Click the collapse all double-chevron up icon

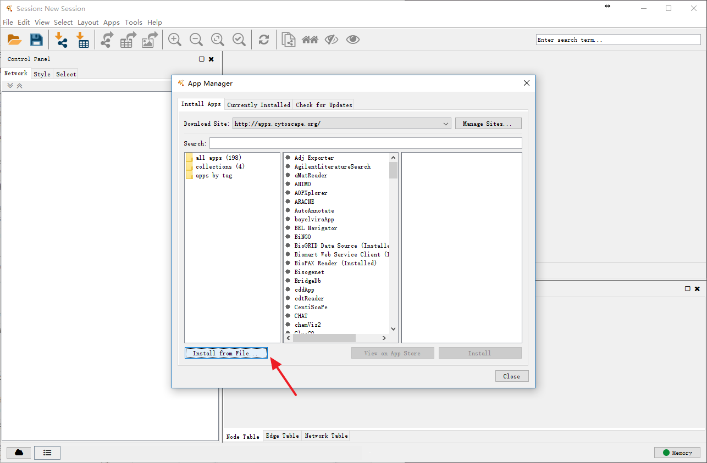tap(19, 86)
